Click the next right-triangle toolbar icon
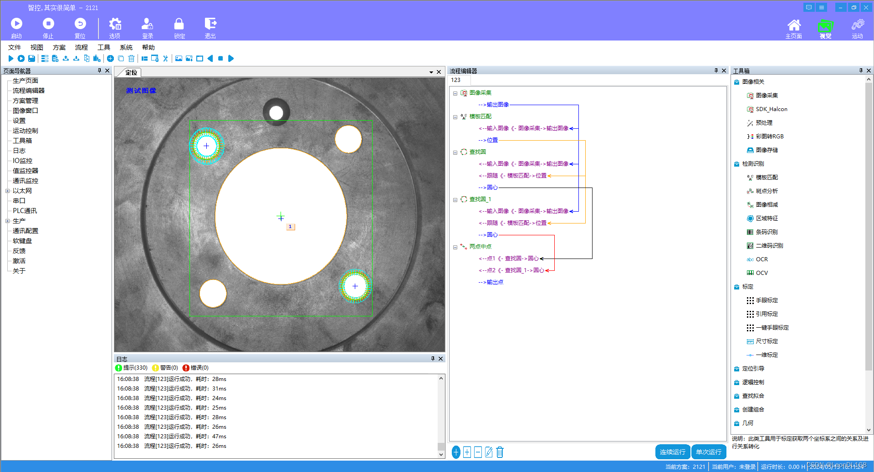The image size is (874, 472). (231, 58)
